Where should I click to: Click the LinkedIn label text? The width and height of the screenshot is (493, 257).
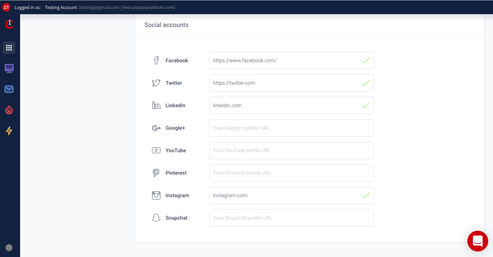click(175, 105)
